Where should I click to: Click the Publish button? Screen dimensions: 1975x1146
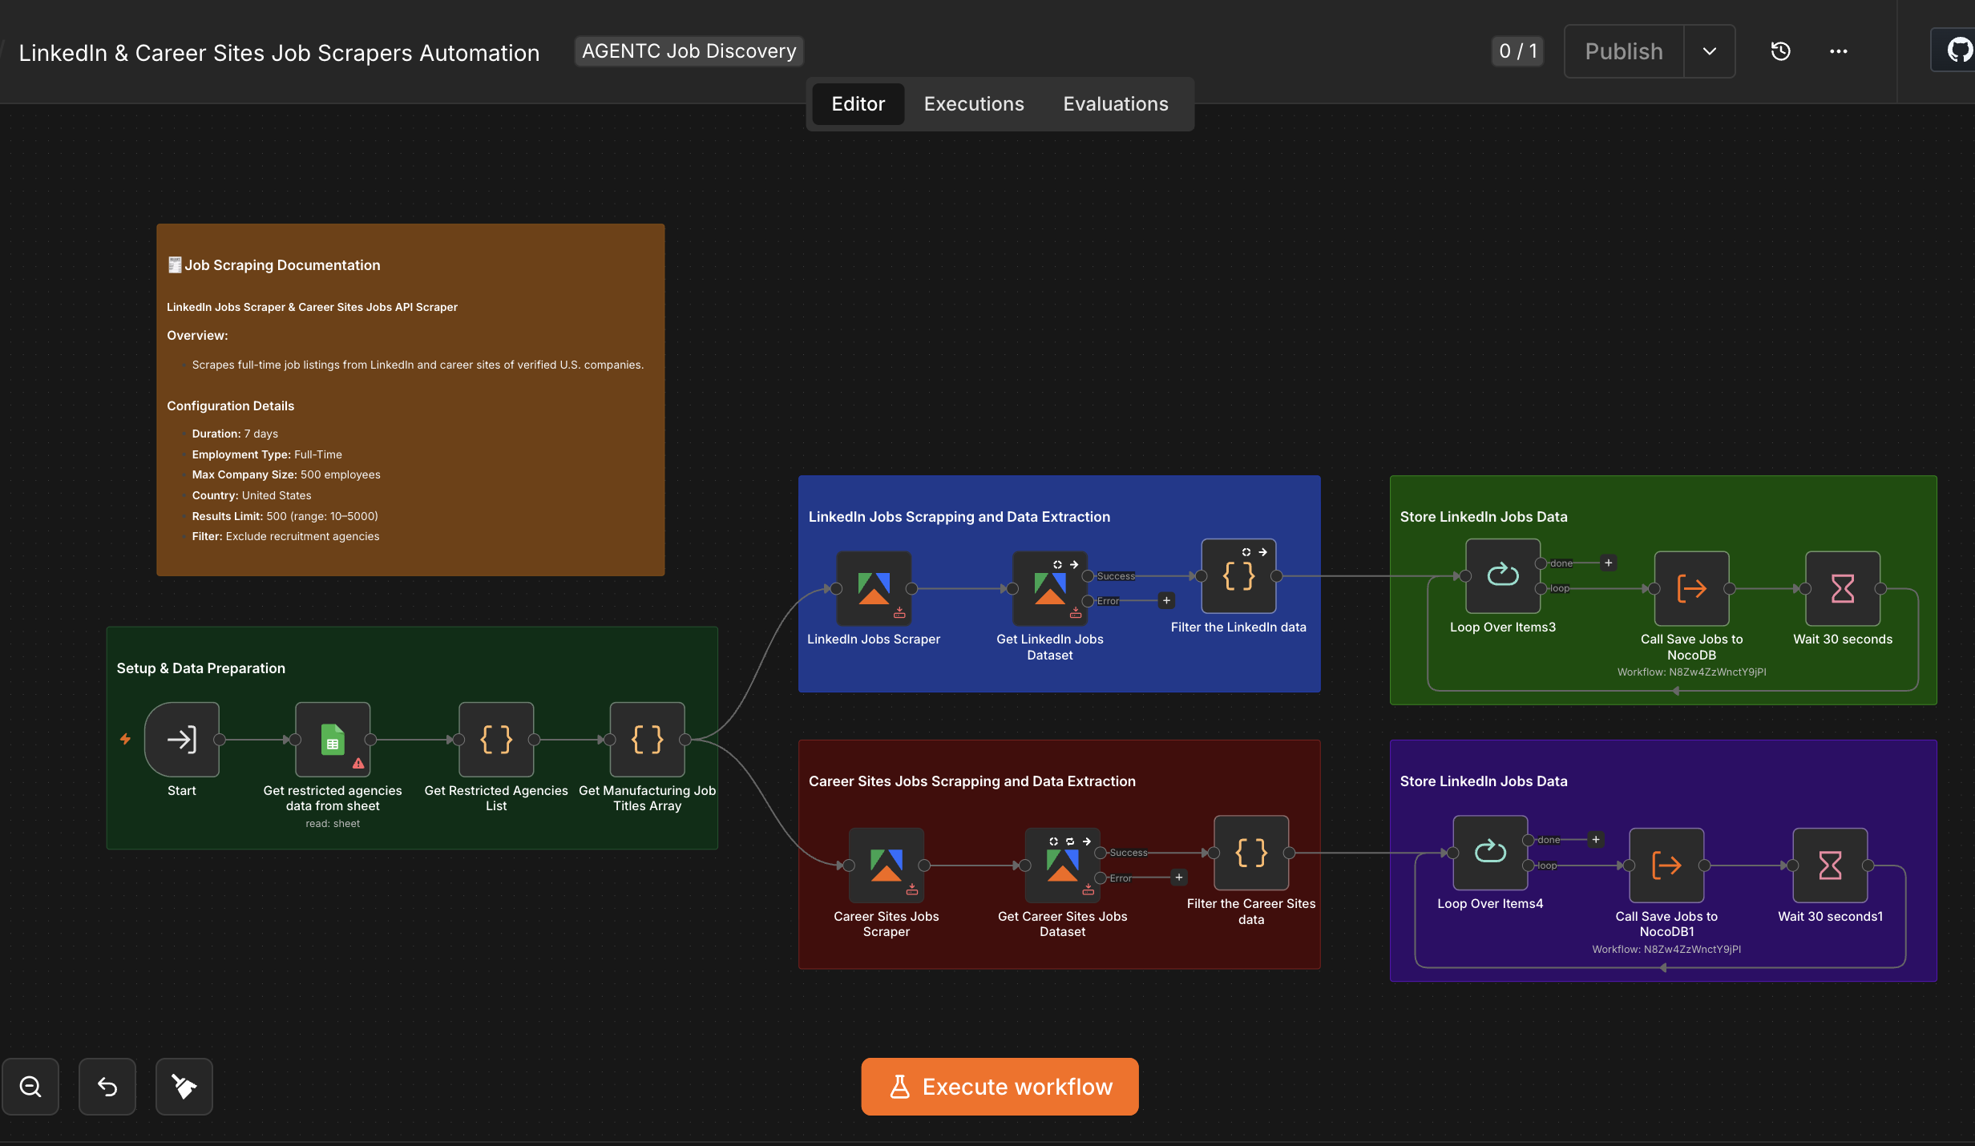[1624, 51]
